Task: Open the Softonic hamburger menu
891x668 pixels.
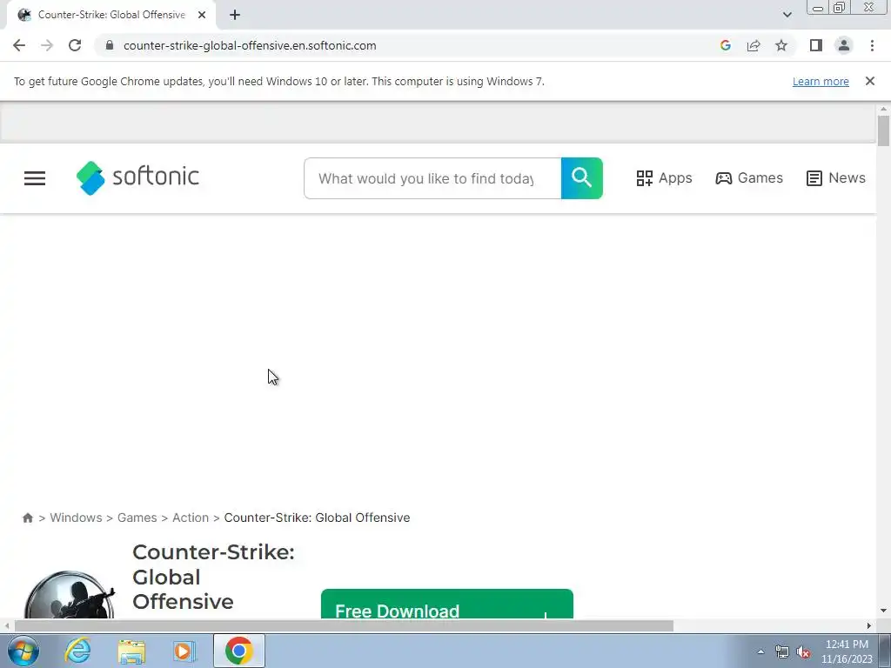Action: point(35,178)
